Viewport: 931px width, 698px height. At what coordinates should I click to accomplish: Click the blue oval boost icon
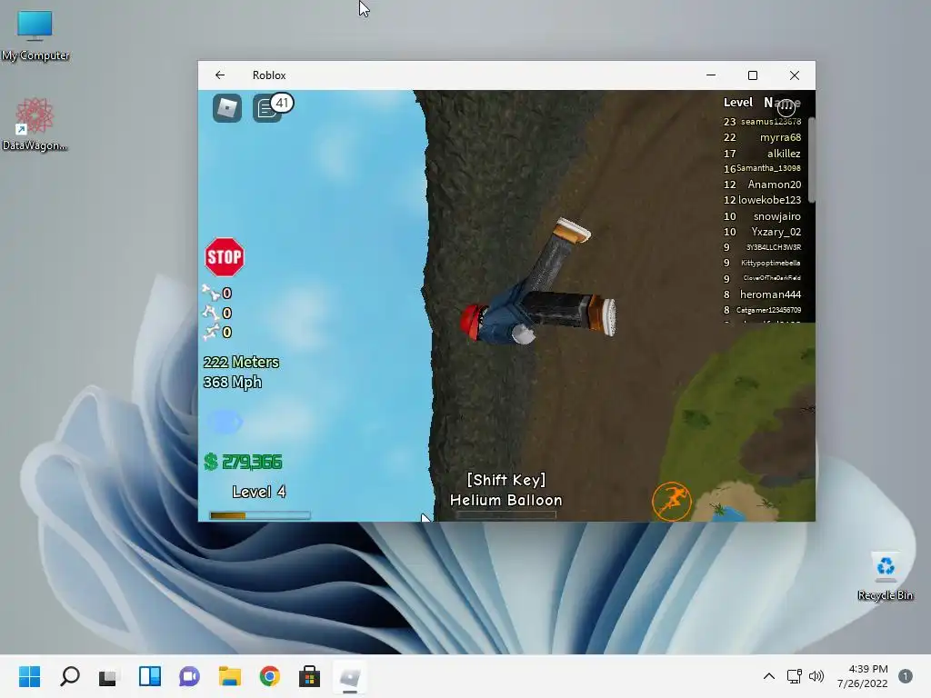[x=225, y=422]
